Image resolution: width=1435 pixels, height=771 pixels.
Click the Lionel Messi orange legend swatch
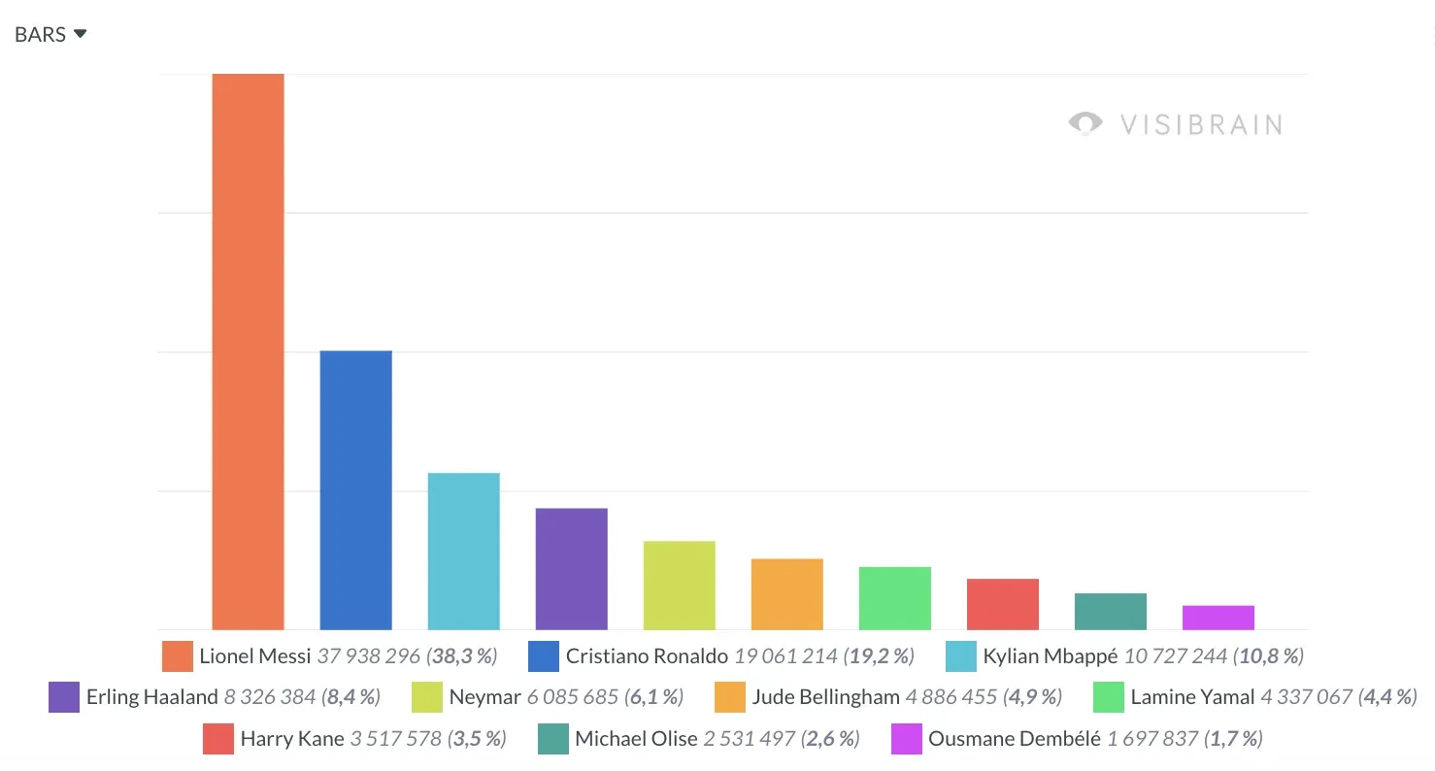(178, 655)
